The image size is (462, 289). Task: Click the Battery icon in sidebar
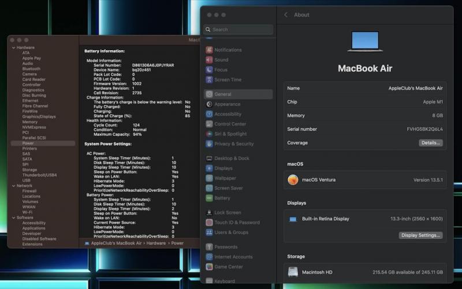coord(209,198)
